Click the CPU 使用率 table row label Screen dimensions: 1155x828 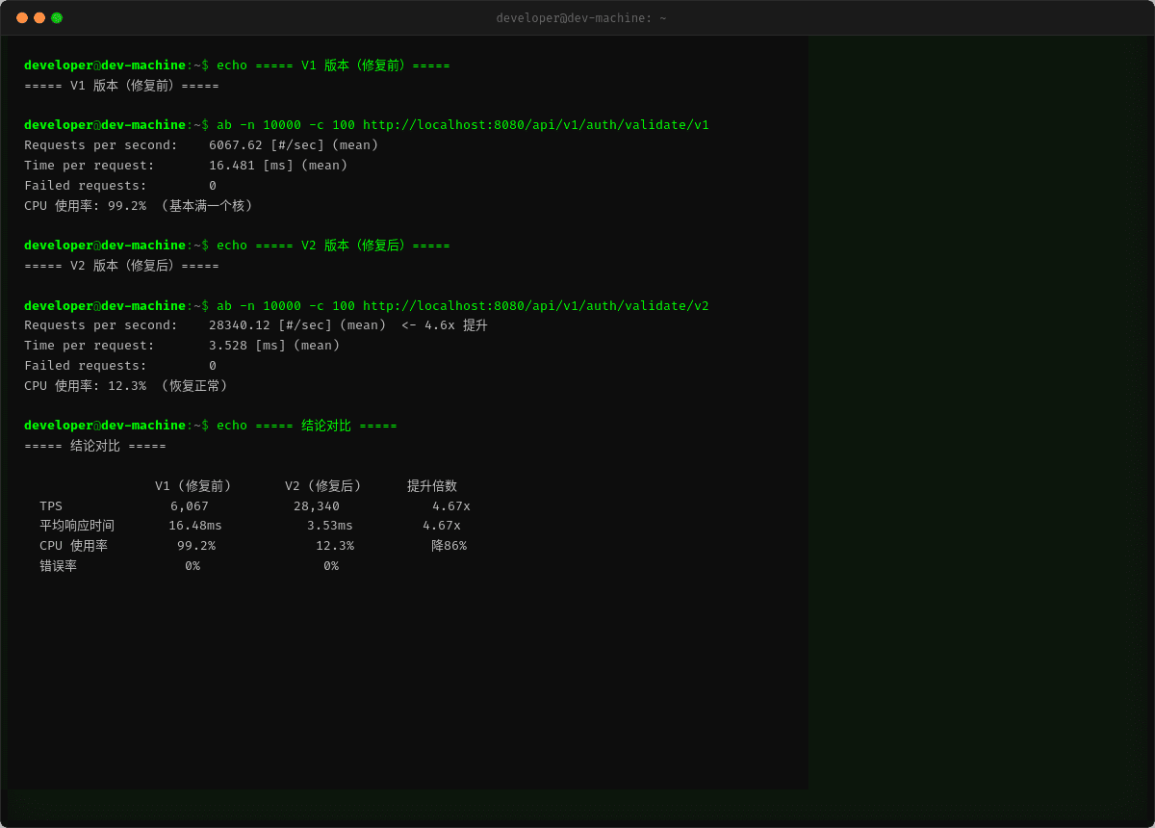[74, 546]
